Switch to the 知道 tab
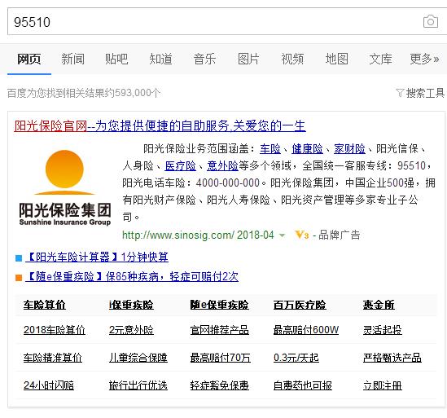The height and width of the screenshot is (418, 447). coord(160,59)
